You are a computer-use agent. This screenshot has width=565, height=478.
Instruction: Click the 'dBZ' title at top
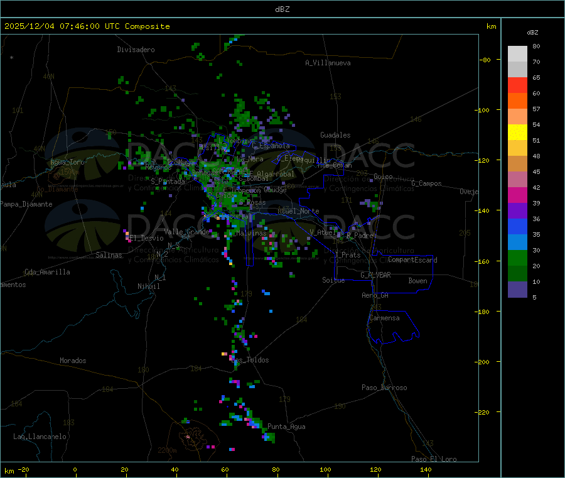coord(282,9)
